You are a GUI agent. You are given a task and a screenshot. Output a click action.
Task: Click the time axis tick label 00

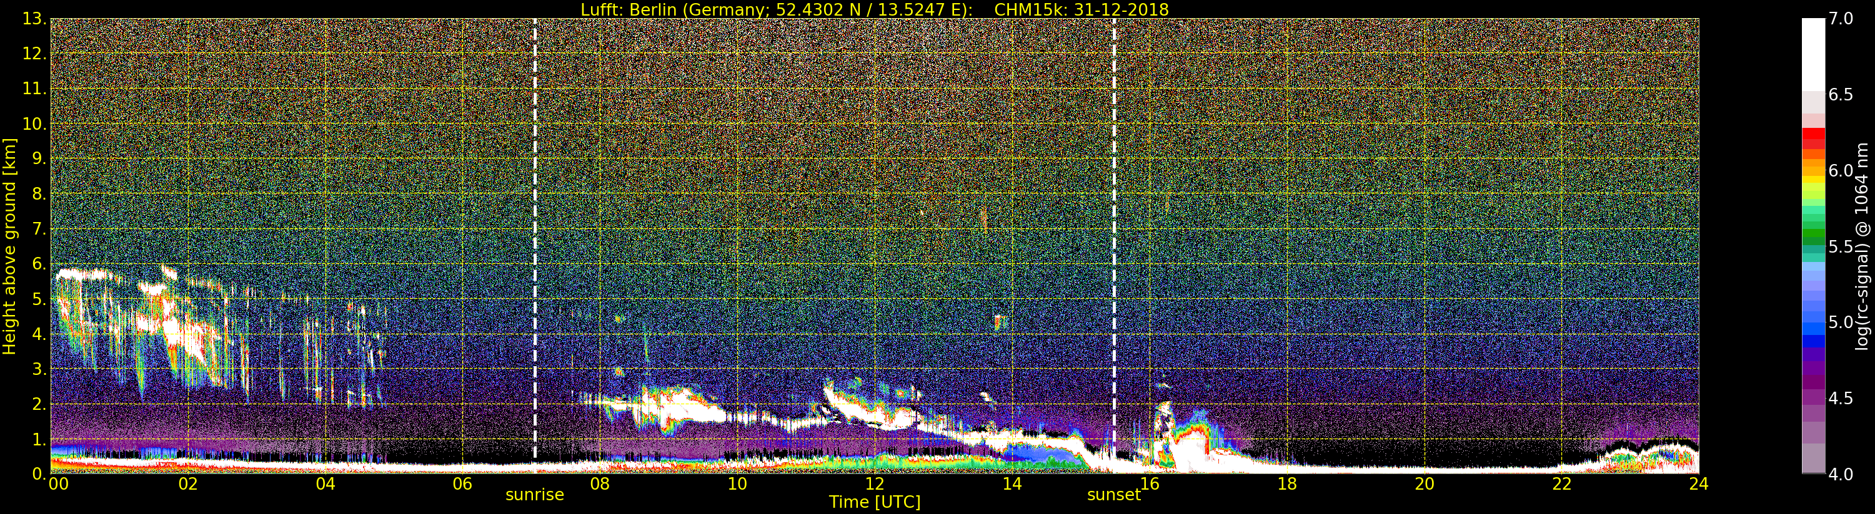pyautogui.click(x=58, y=484)
